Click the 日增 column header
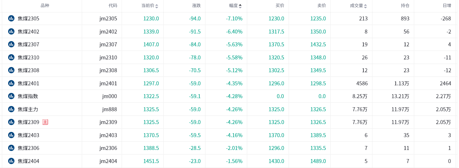This screenshot has width=459, height=168. click(447, 5)
